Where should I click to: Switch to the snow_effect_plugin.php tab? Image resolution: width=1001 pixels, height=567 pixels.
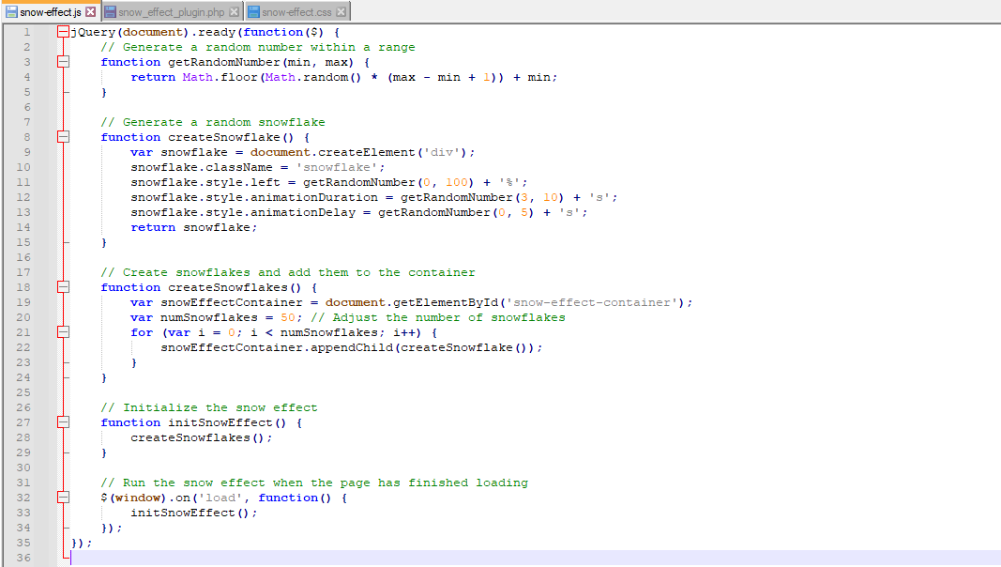(172, 12)
